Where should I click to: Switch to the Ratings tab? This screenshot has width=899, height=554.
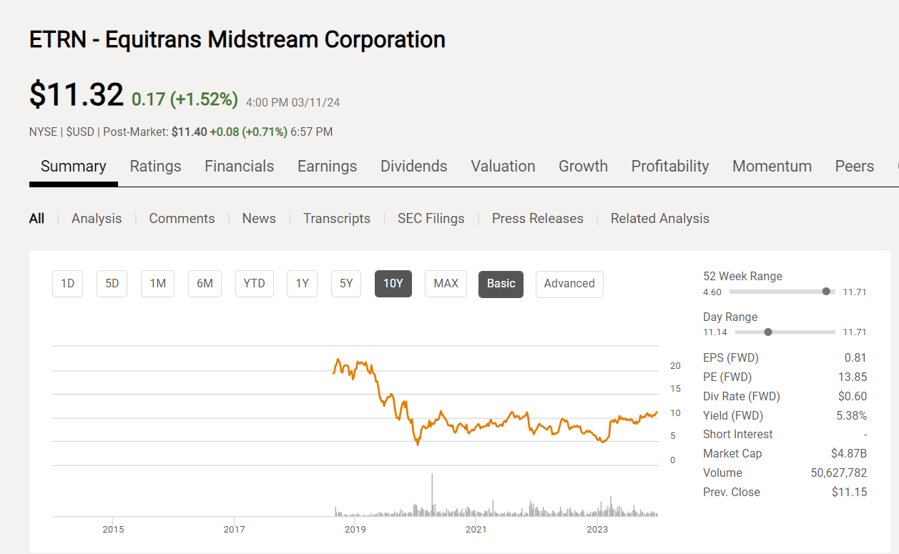155,166
